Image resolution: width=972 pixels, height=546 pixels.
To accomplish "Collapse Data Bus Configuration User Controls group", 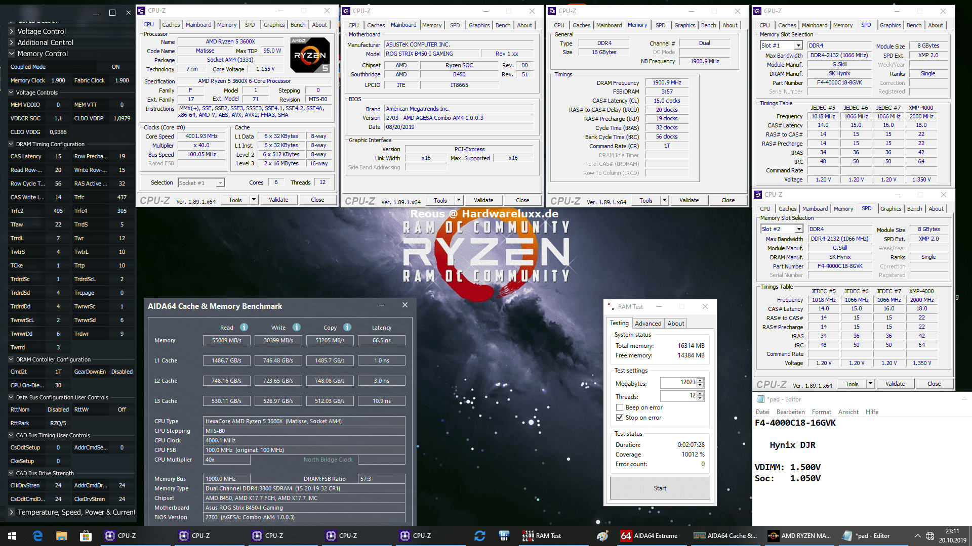I will [x=11, y=397].
